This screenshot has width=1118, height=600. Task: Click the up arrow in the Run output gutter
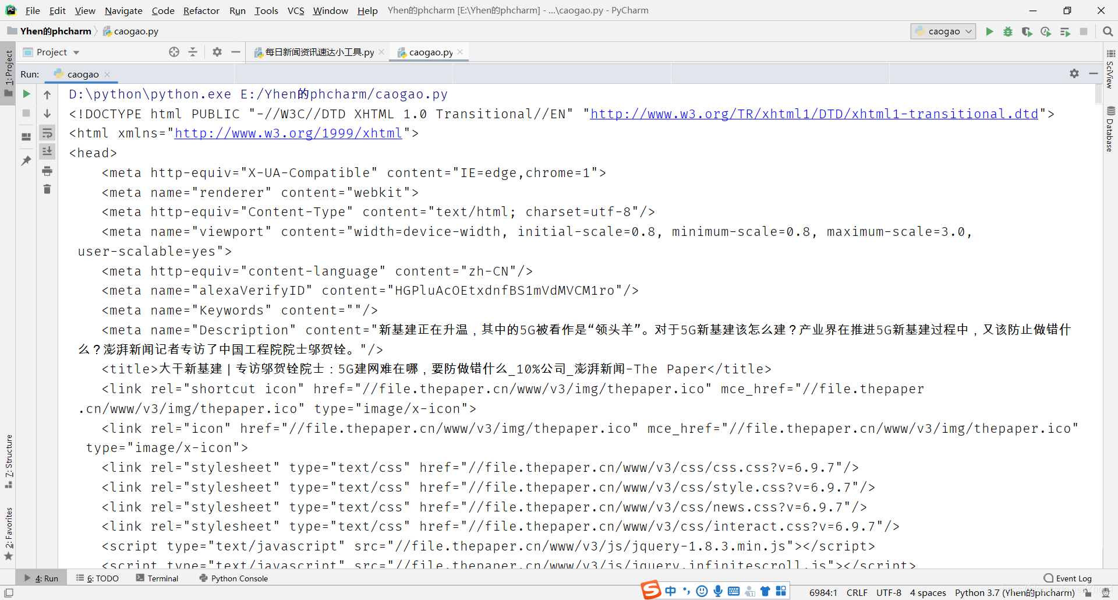[47, 94]
